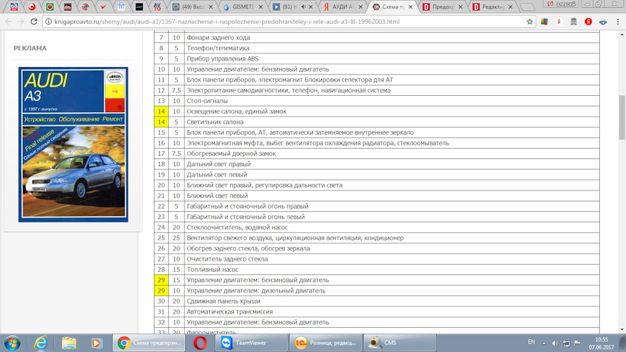The image size is (626, 352).
Task: Close the GISMETEO tab
Action: coord(261,7)
